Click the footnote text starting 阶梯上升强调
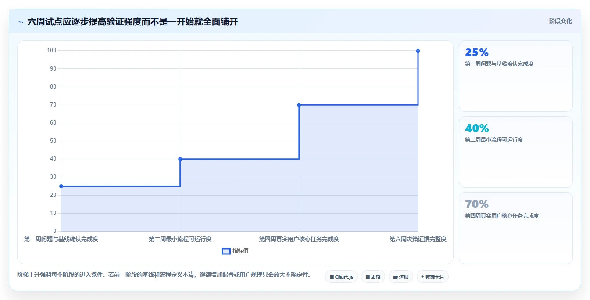The image size is (590, 300). (164, 275)
